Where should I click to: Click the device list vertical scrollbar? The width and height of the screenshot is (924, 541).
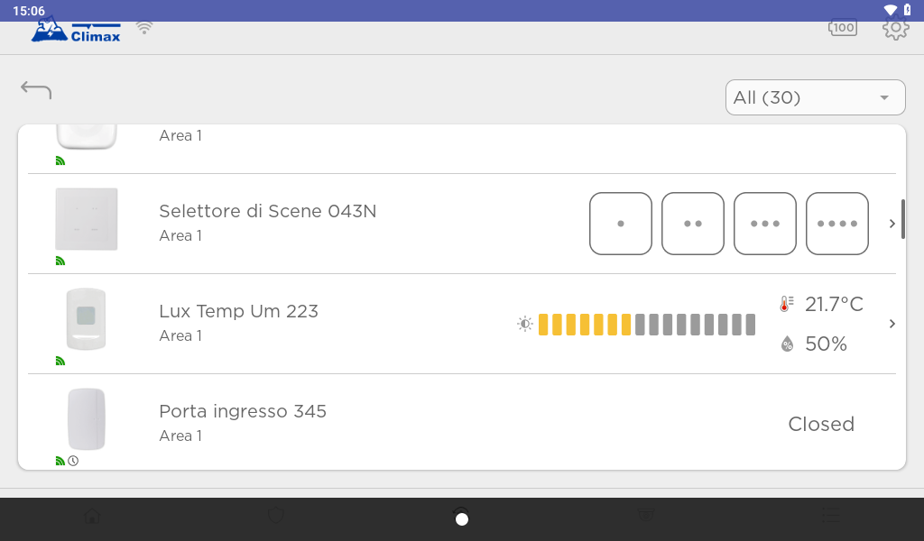coord(902,219)
